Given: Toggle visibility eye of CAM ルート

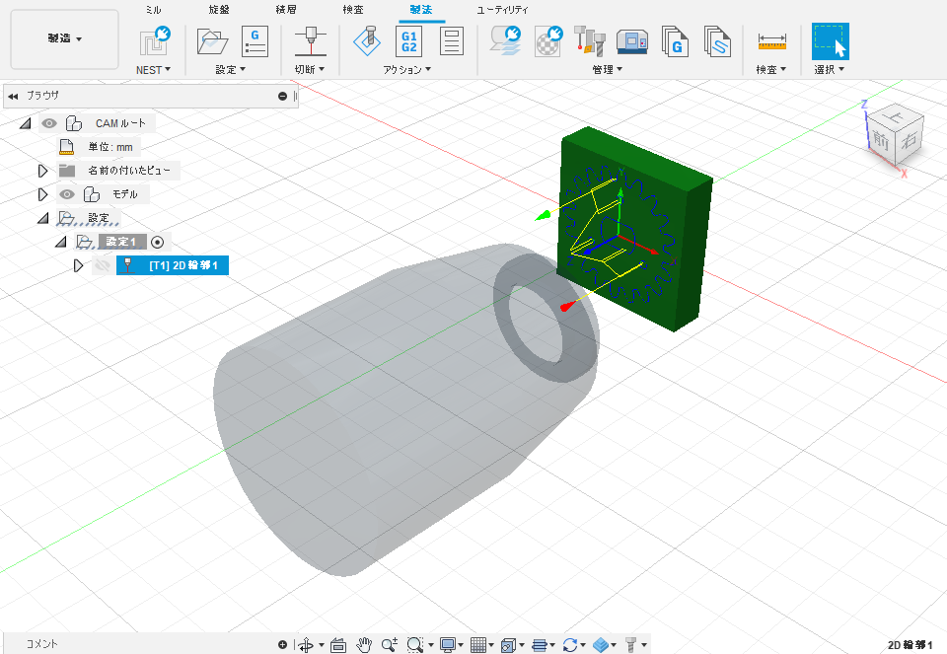Looking at the screenshot, I should tap(49, 123).
